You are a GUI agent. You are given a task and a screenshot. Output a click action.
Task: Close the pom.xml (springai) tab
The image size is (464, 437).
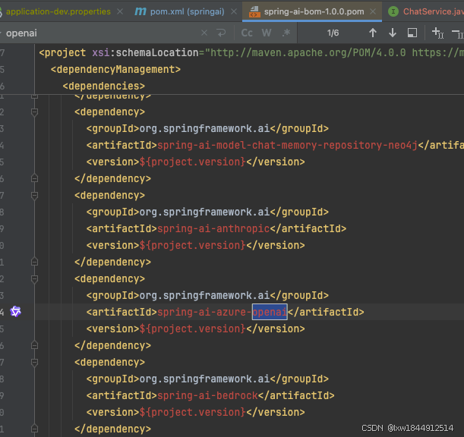[x=234, y=11]
